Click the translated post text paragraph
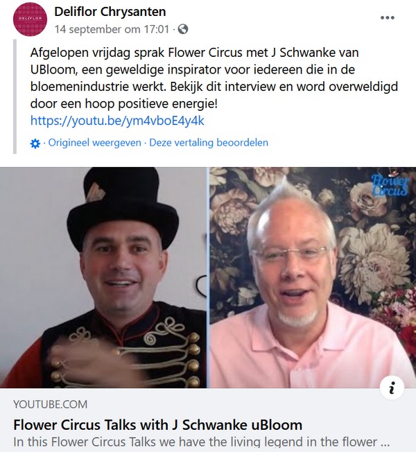The width and height of the screenshot is (416, 452). pyautogui.click(x=214, y=78)
